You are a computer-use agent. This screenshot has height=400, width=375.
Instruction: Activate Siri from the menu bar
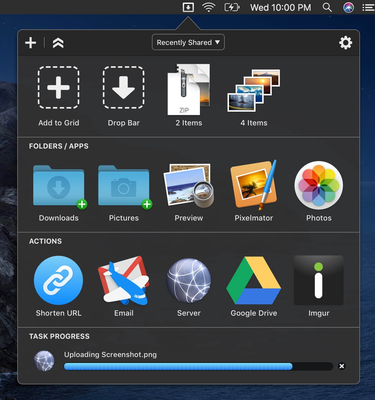coord(349,7)
